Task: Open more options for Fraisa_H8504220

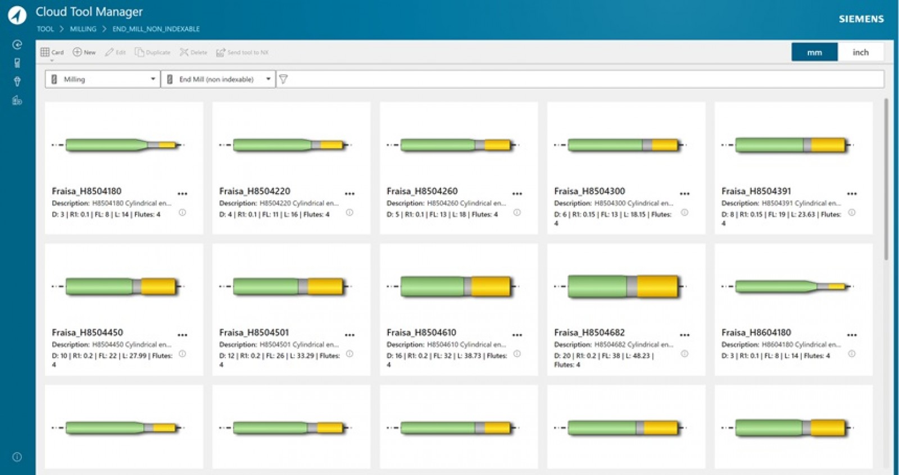Action: point(349,194)
